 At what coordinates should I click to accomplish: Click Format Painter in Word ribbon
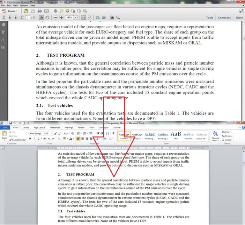coord(18,140)
